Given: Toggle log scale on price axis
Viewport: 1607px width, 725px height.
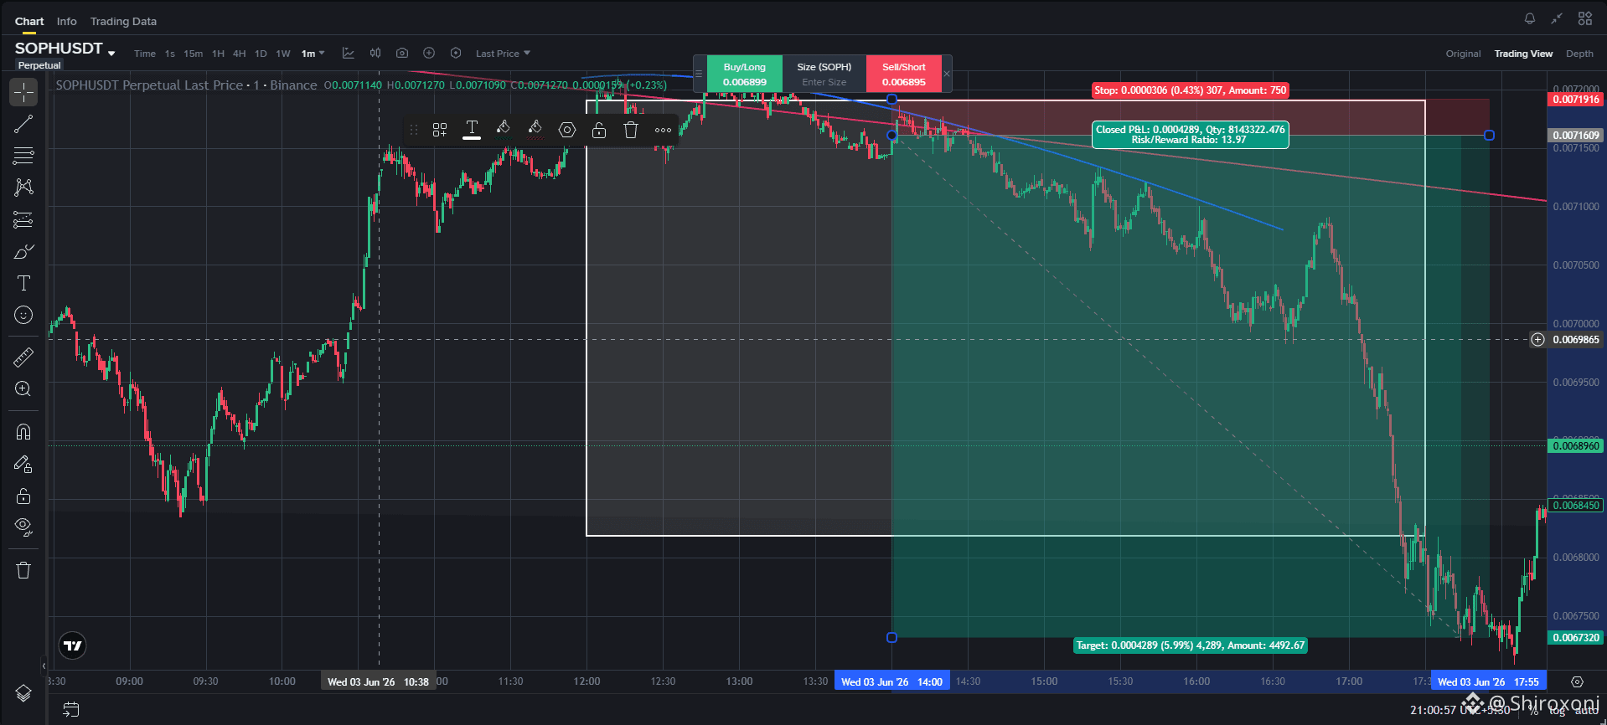Looking at the screenshot, I should (1557, 710).
